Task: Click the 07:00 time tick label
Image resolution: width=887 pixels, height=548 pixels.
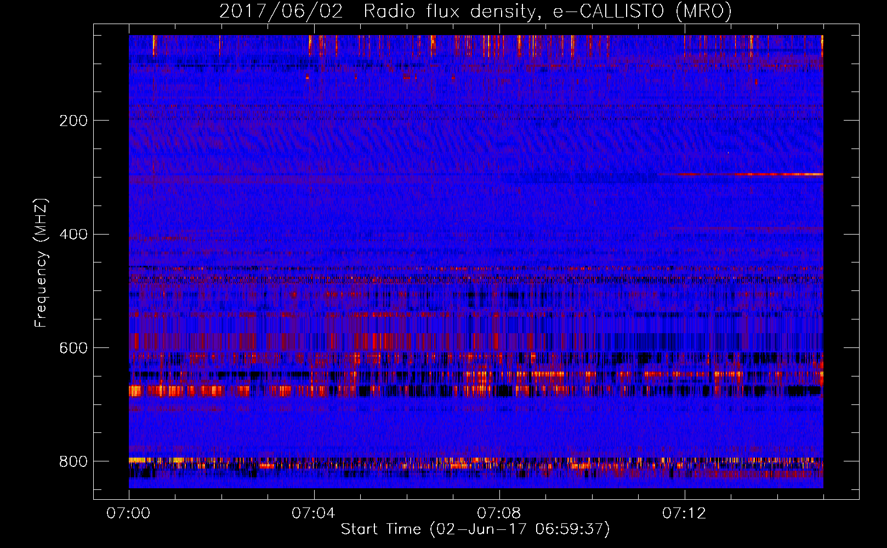Action: click(128, 513)
